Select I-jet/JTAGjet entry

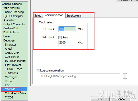tap(13, 65)
